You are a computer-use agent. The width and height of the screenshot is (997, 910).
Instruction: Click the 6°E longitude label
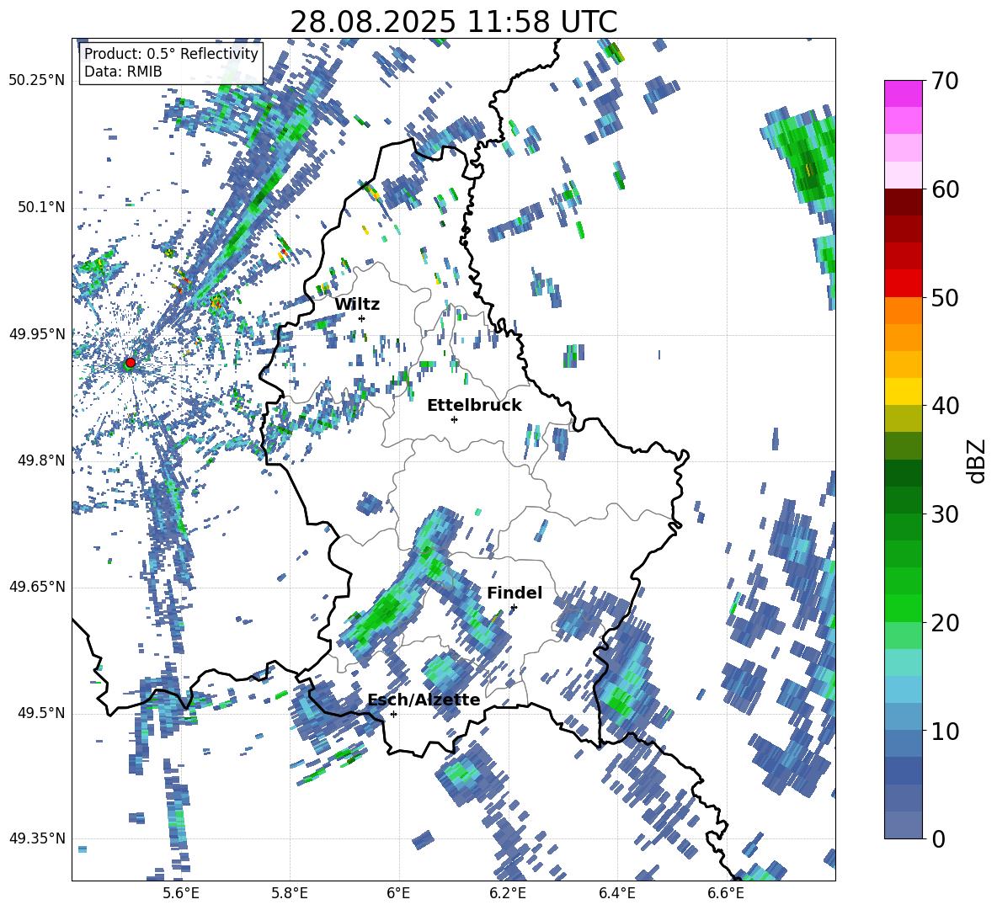click(x=398, y=893)
